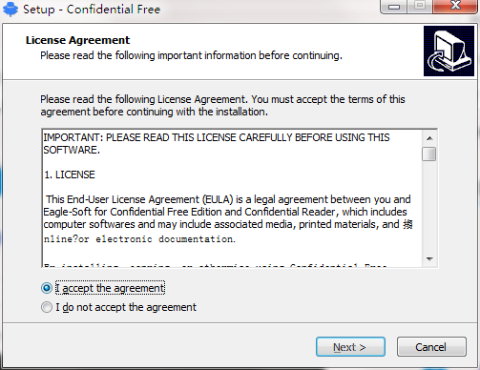
Task: Click the "1. LICENSE" line in the text box
Action: pos(70,175)
